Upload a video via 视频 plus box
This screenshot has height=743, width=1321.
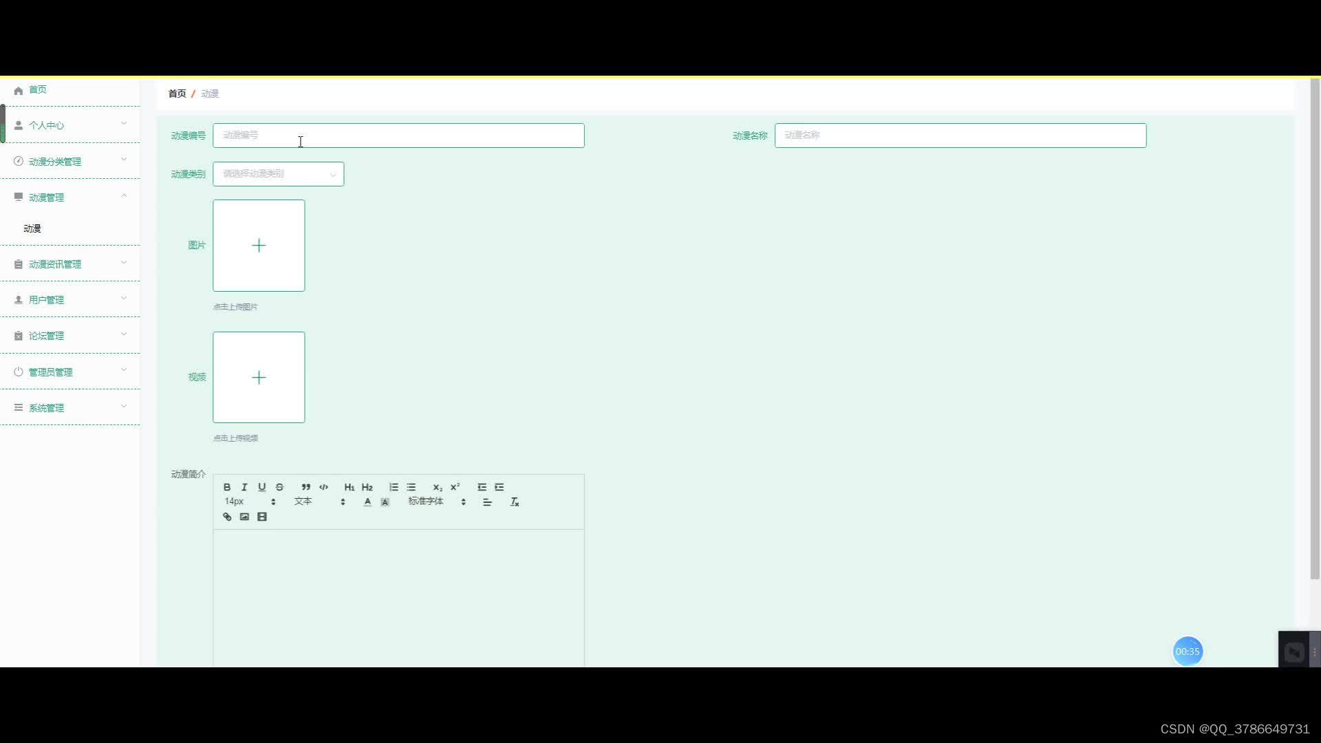(259, 377)
